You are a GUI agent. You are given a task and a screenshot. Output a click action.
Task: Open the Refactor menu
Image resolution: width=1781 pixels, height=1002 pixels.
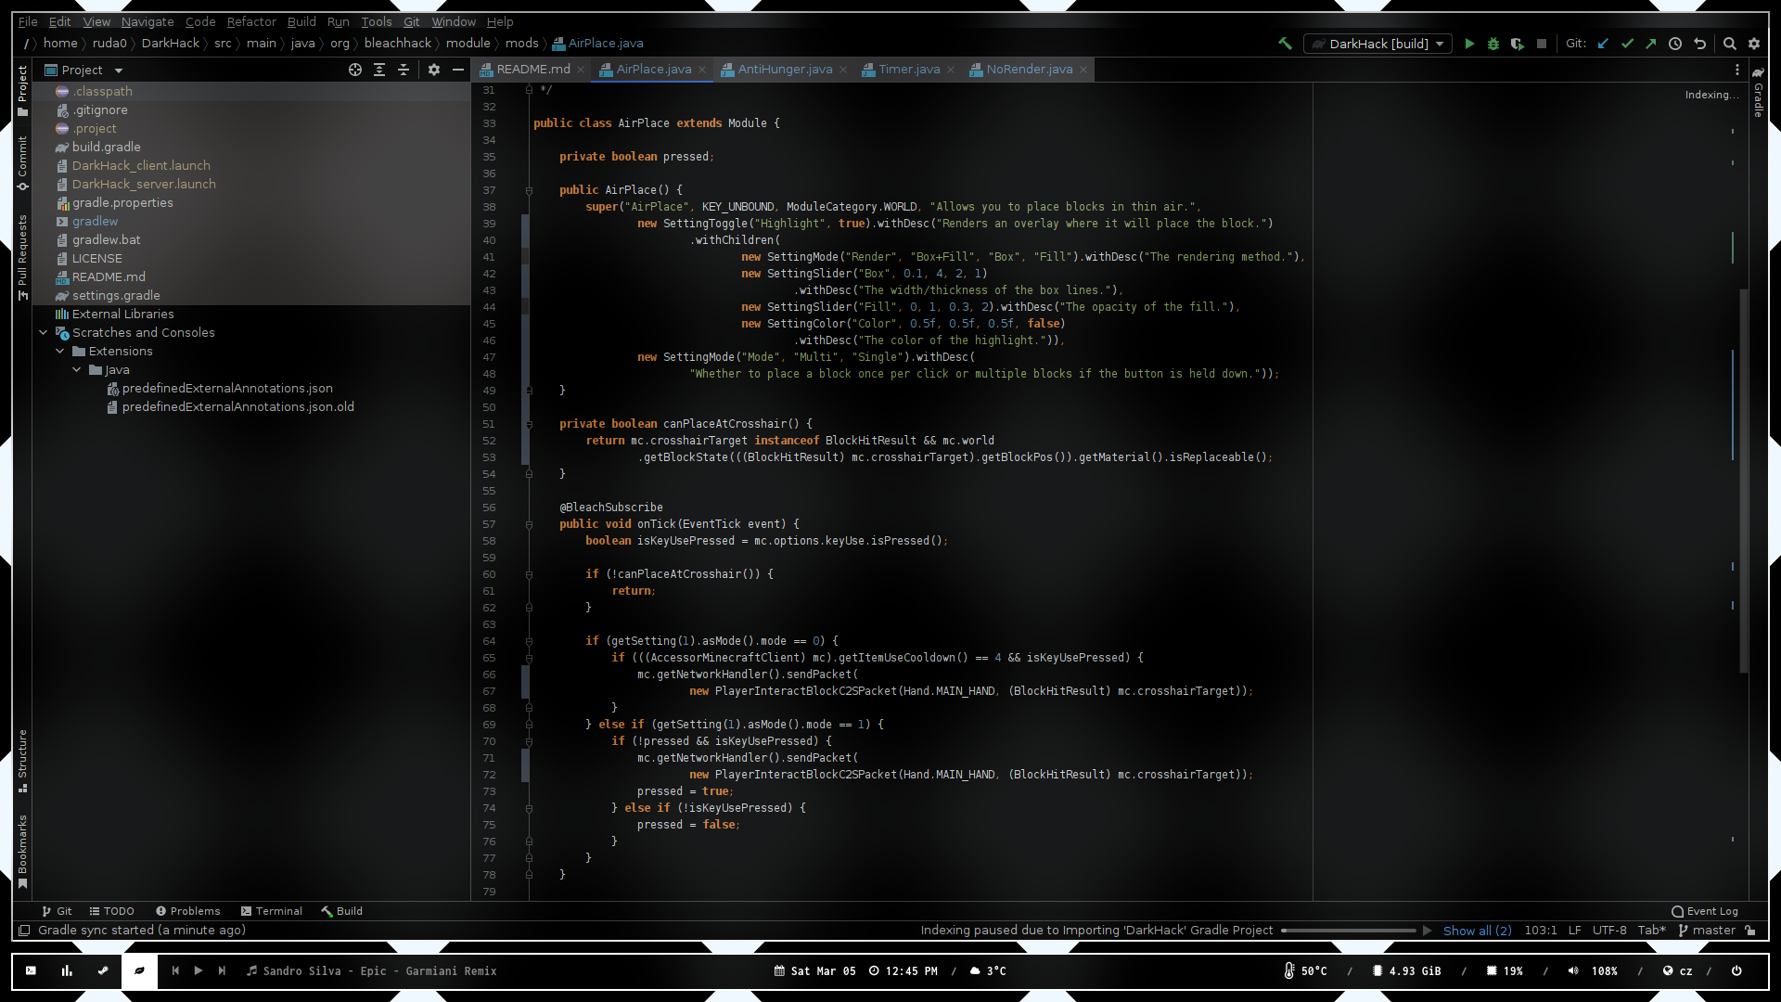[x=251, y=21]
